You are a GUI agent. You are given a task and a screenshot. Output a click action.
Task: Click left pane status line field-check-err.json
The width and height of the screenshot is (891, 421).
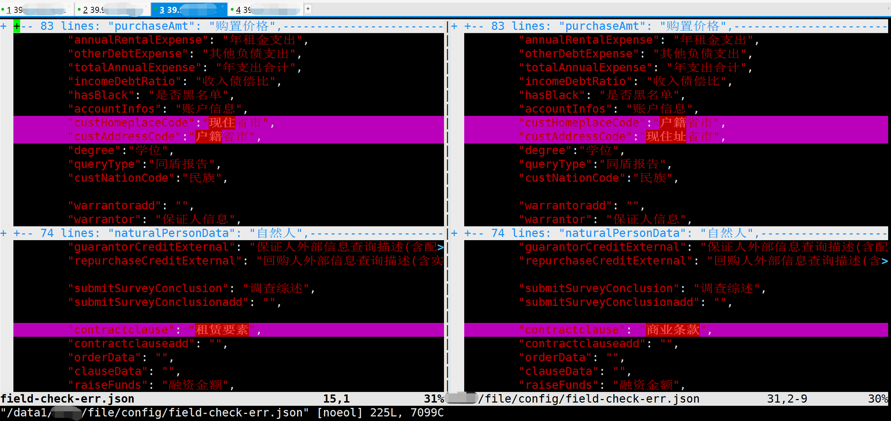(67, 399)
